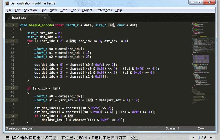Select the base64.cc tab
This screenshot has width=220, height=140.
[x=19, y=18]
